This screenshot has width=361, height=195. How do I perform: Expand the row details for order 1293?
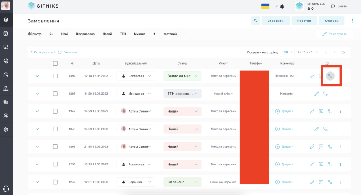click(37, 147)
